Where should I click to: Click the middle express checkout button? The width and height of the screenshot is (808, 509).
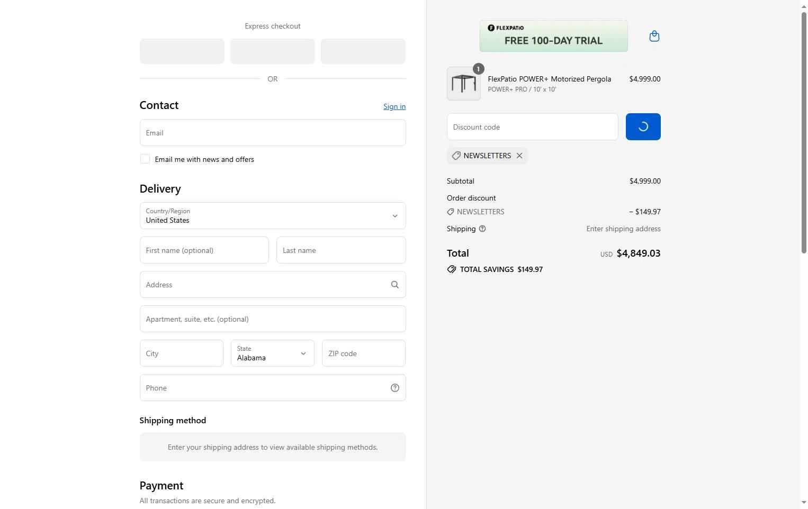[x=273, y=51]
